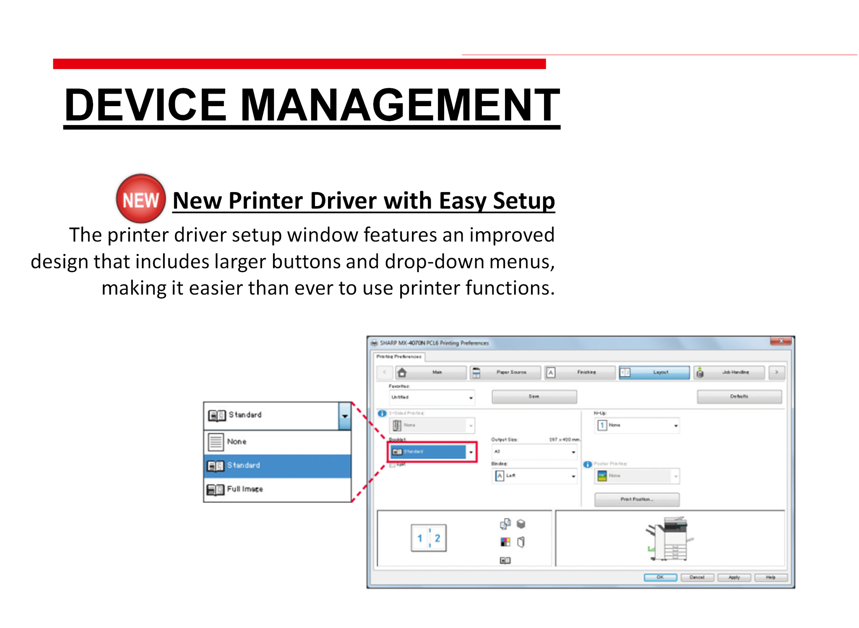The image size is (859, 628).
Task: Click the Defaults button
Action: click(x=739, y=396)
